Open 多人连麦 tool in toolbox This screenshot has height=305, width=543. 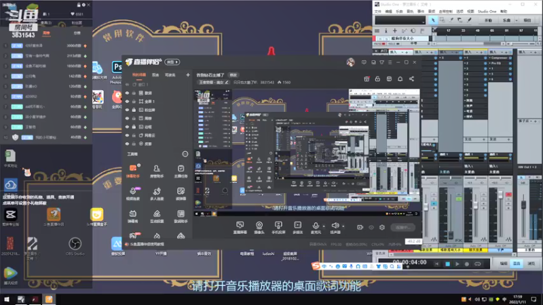(157, 194)
